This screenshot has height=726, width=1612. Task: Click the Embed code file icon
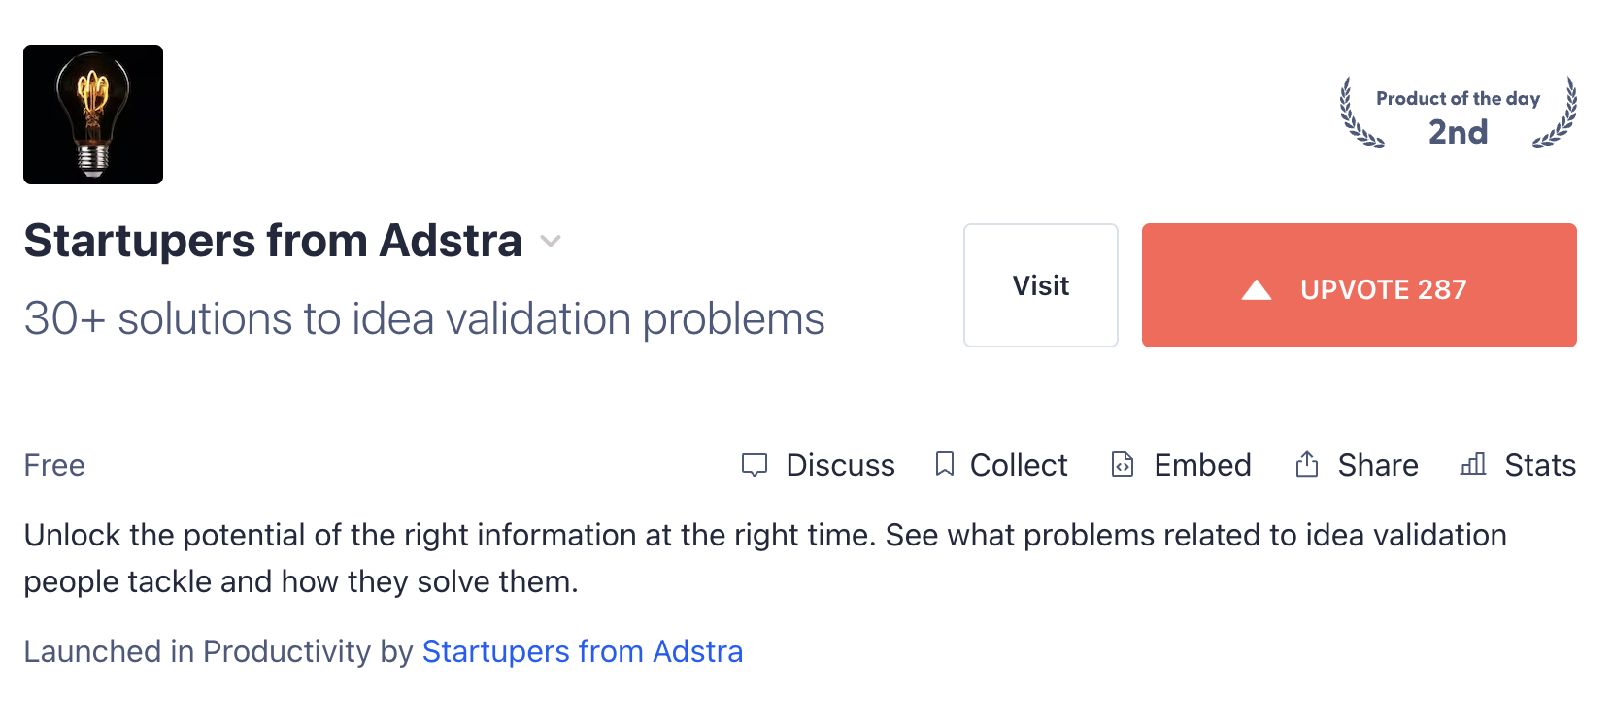pos(1123,464)
